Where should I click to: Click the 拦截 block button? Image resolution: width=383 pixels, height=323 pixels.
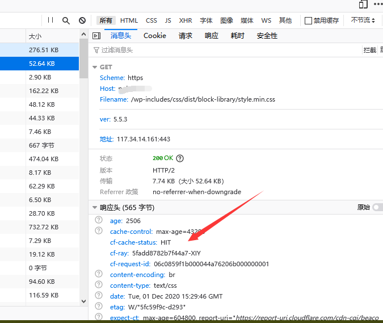point(369,50)
